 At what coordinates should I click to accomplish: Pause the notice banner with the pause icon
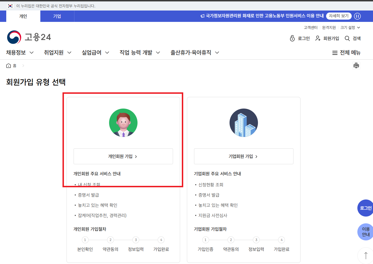(x=357, y=16)
